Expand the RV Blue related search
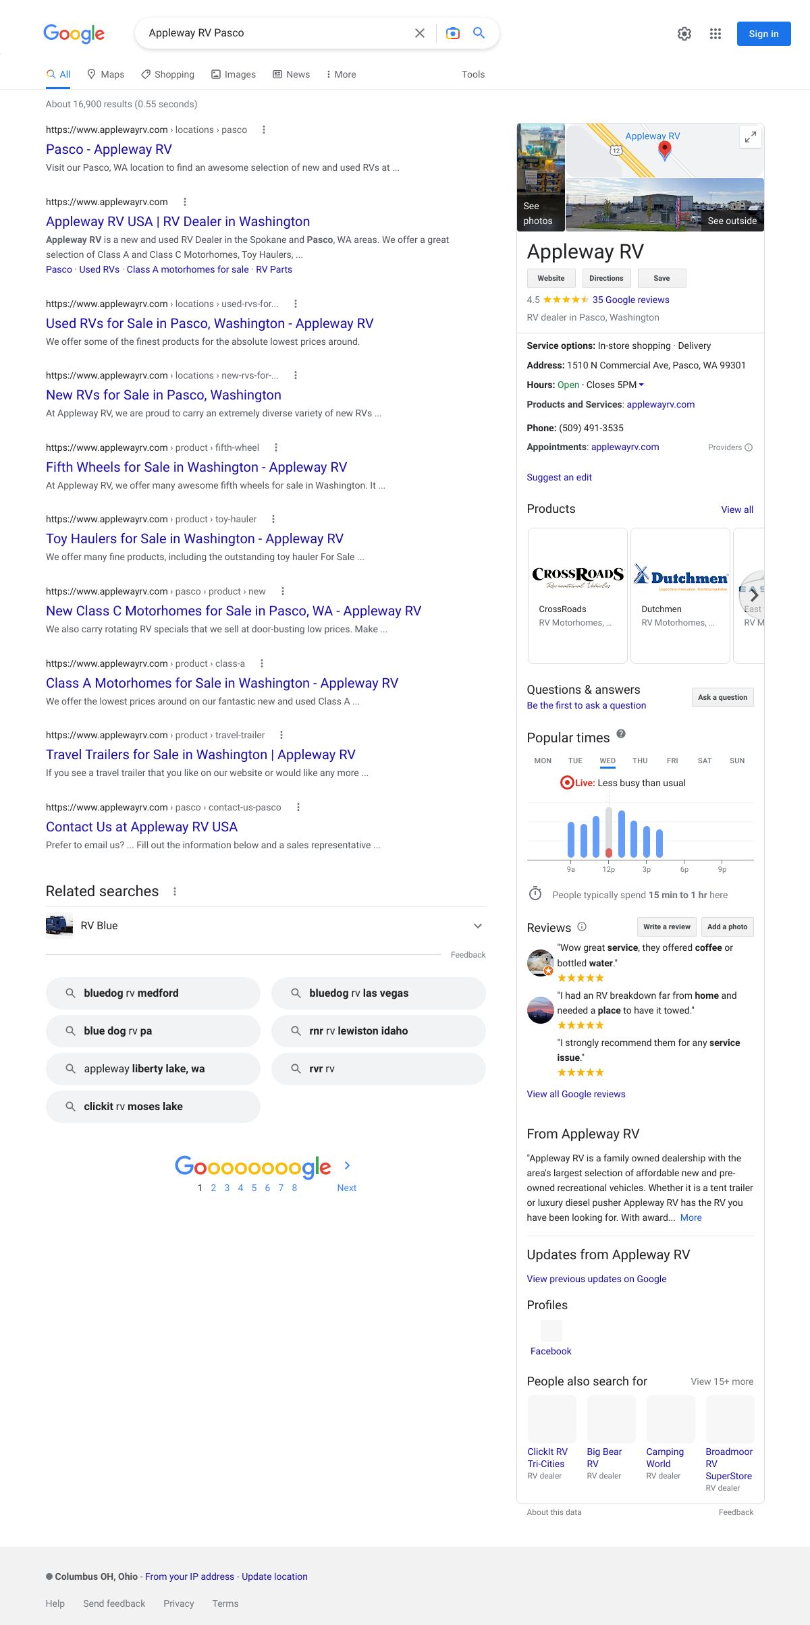Screen dimensions: 810x1625 tap(478, 926)
